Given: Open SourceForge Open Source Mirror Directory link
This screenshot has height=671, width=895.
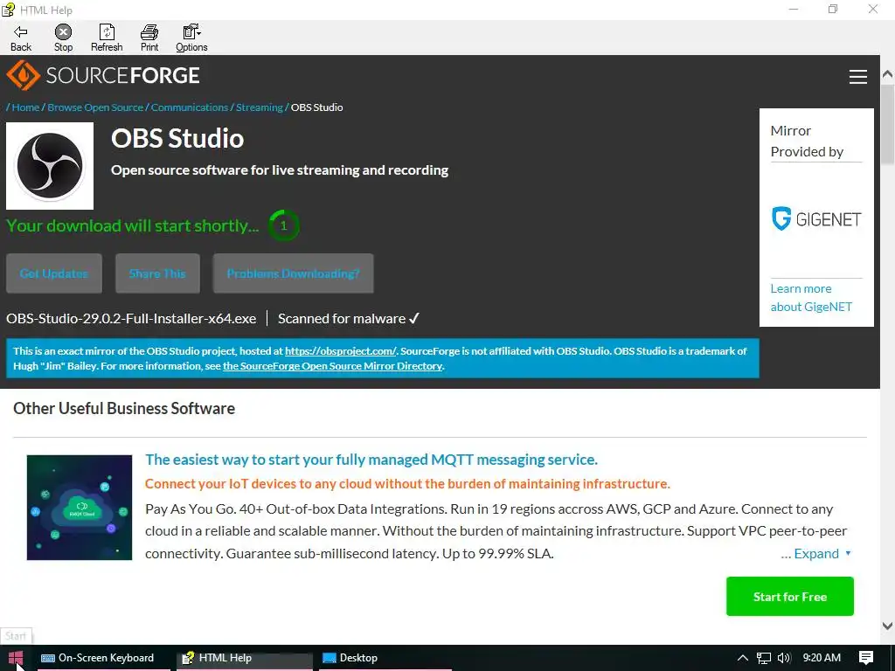Looking at the screenshot, I should click(332, 366).
